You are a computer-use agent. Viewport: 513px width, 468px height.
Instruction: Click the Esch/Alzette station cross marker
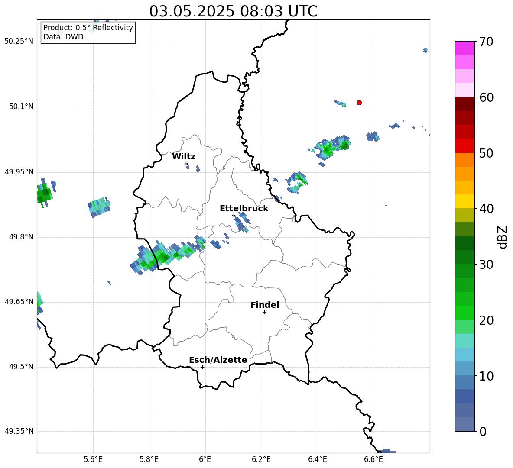pyautogui.click(x=202, y=367)
